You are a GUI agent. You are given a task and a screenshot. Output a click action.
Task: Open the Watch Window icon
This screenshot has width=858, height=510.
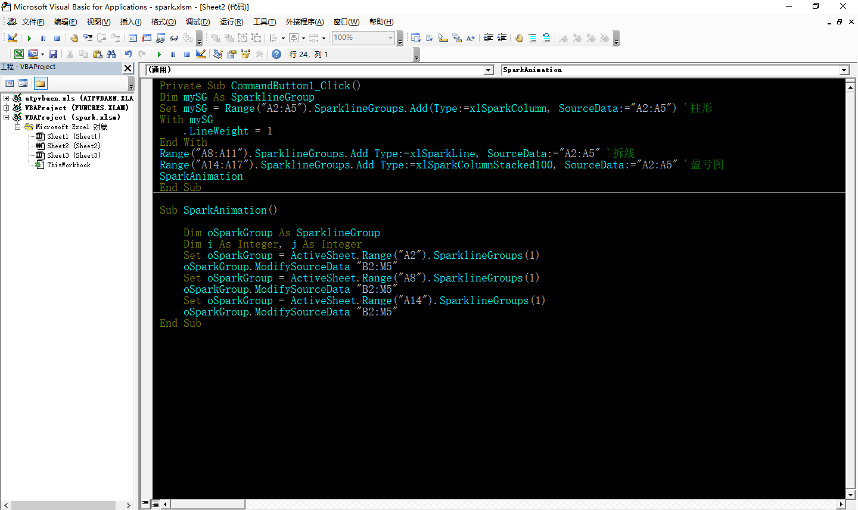[x=160, y=37]
